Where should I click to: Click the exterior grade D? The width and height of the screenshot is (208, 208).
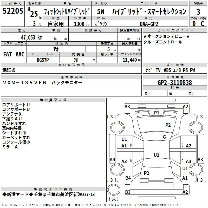194,24
